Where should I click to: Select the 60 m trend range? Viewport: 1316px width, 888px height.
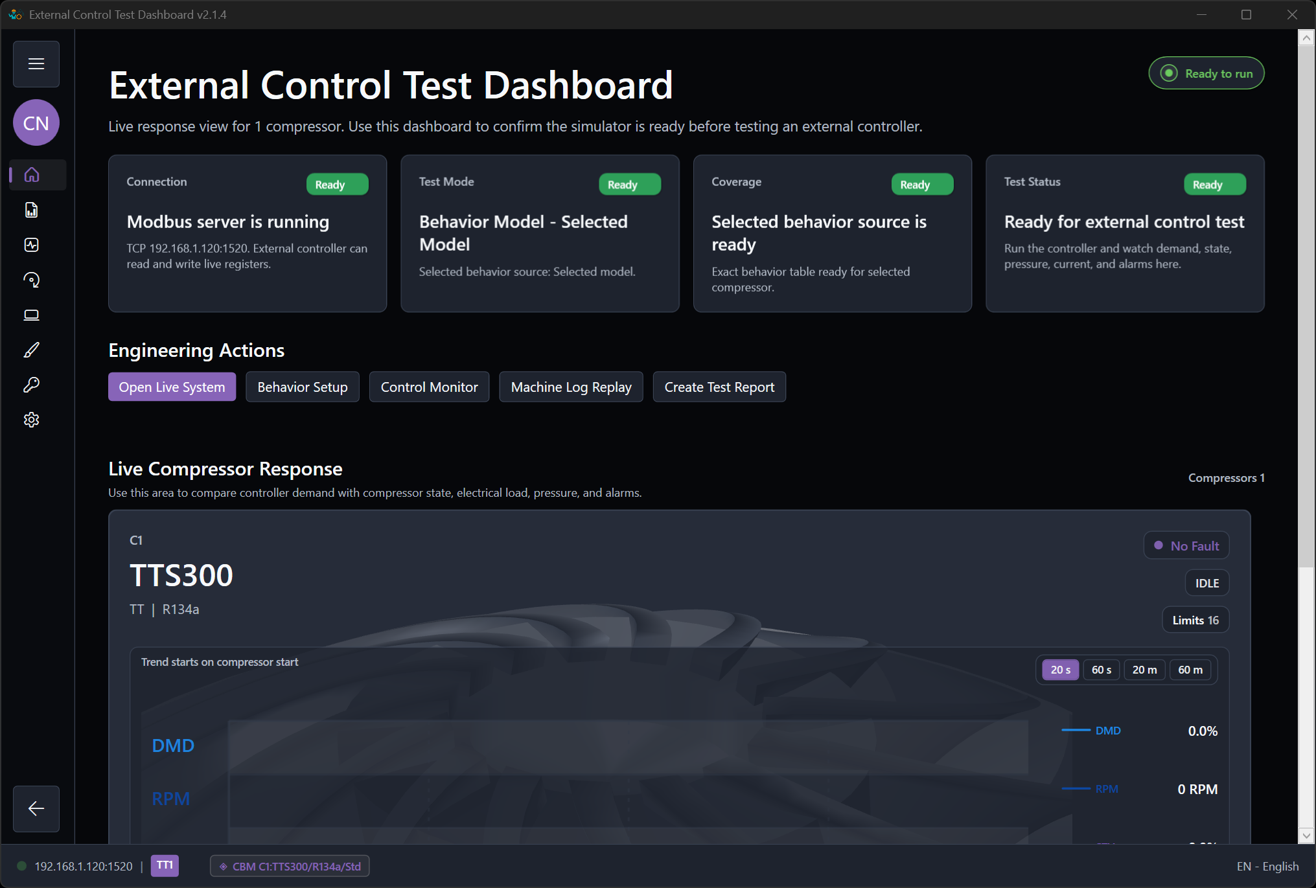pos(1190,670)
